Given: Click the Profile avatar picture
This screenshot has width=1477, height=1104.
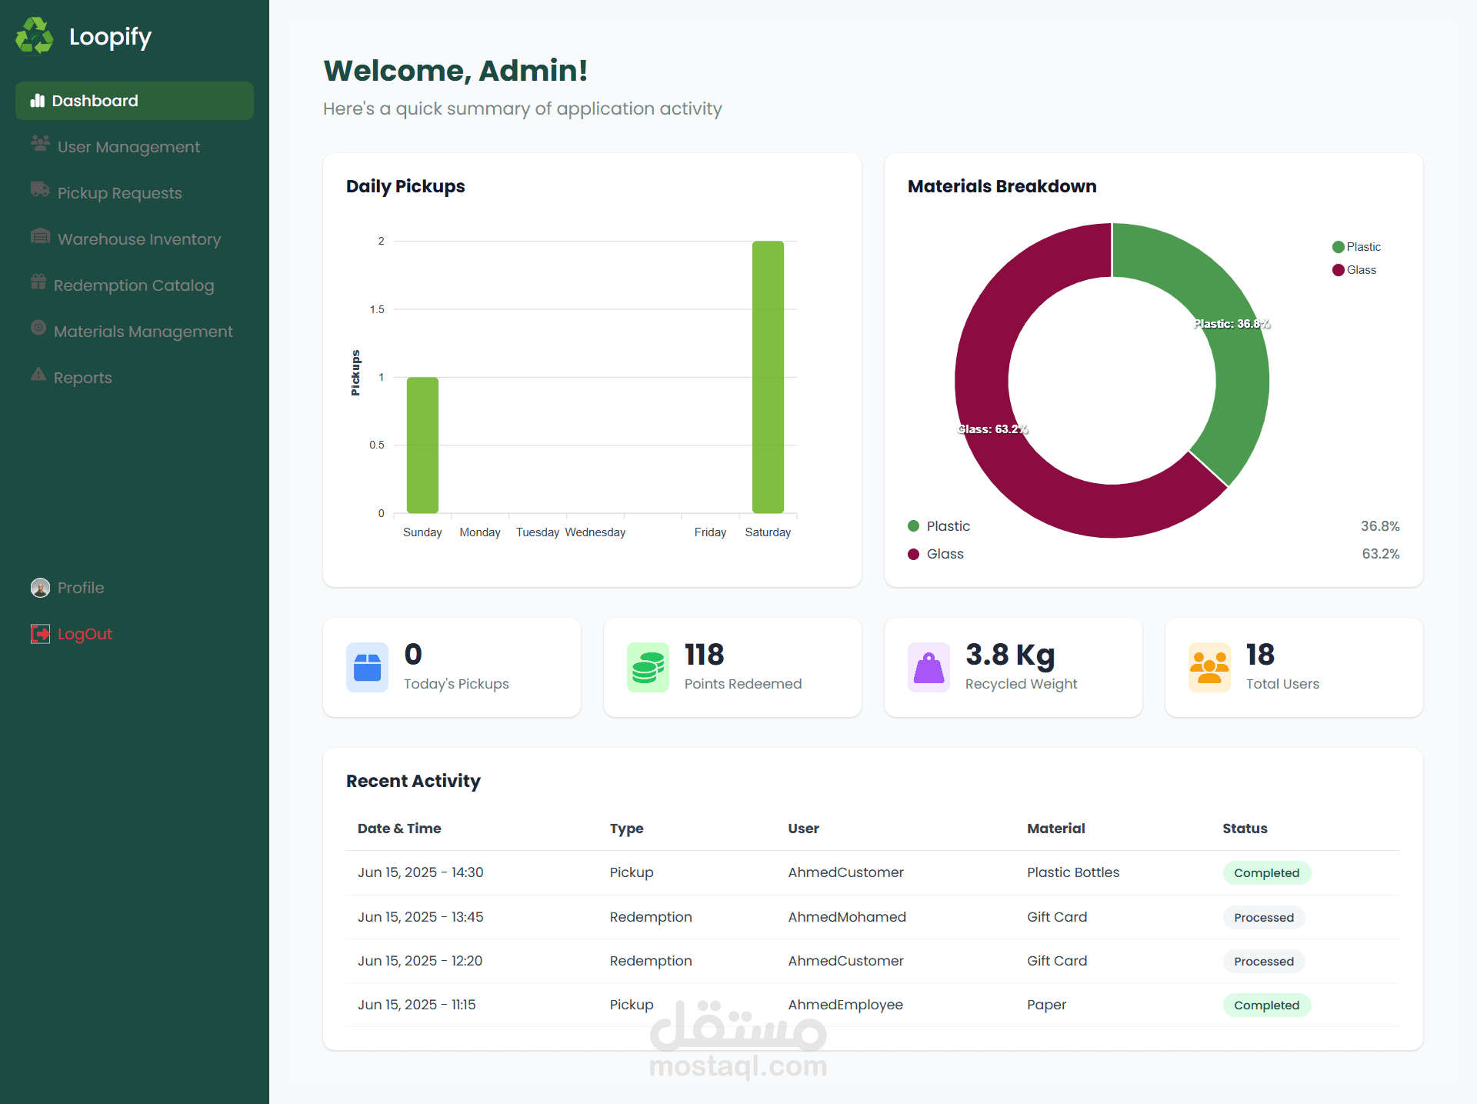Looking at the screenshot, I should (40, 588).
